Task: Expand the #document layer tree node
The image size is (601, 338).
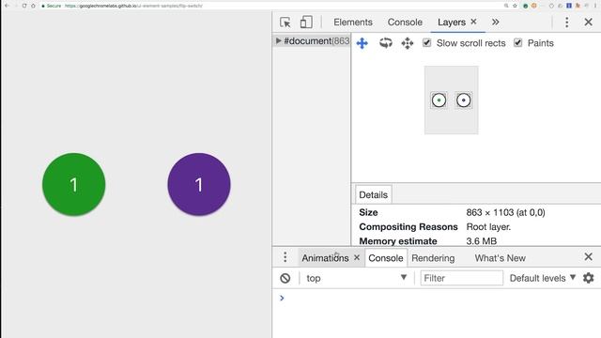Action: pyautogui.click(x=278, y=40)
